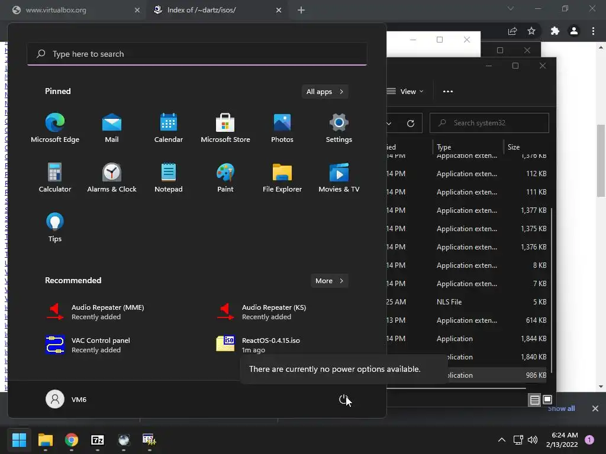Open the Calendar app

(169, 128)
